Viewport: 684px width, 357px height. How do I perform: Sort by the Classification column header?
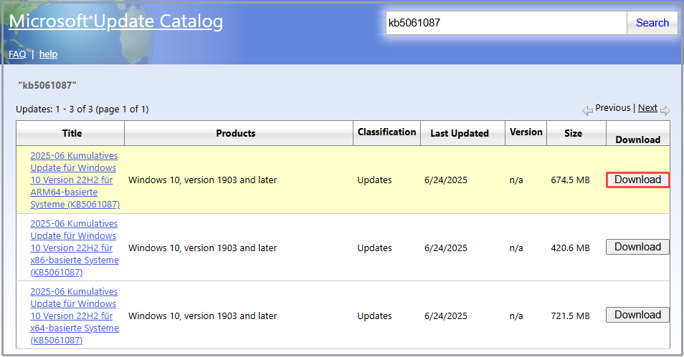386,132
